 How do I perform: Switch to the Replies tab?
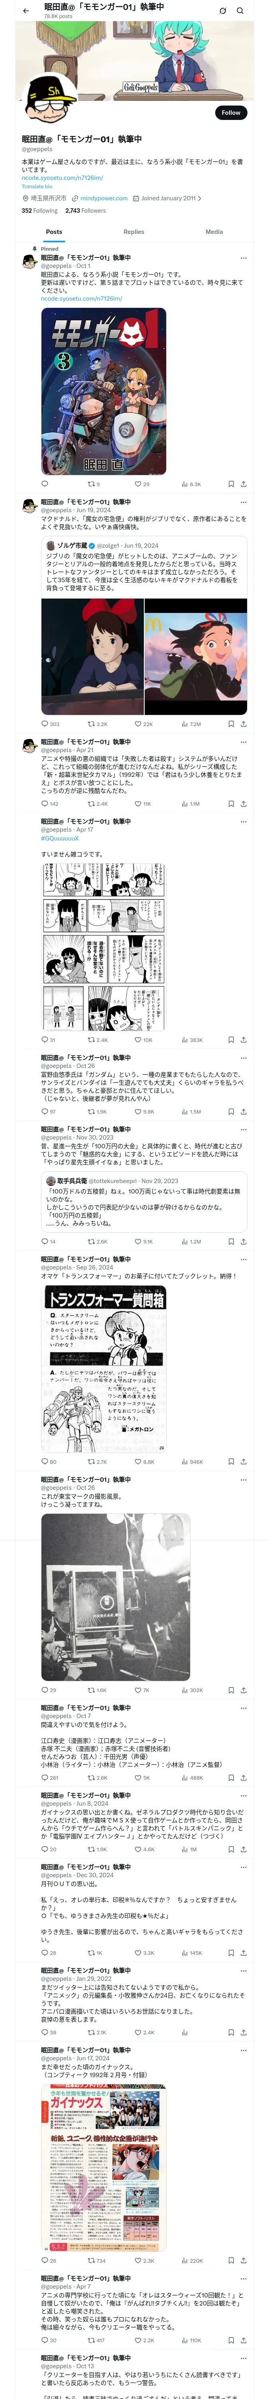(x=134, y=231)
